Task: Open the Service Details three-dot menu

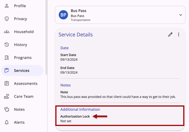Action: pyautogui.click(x=178, y=34)
